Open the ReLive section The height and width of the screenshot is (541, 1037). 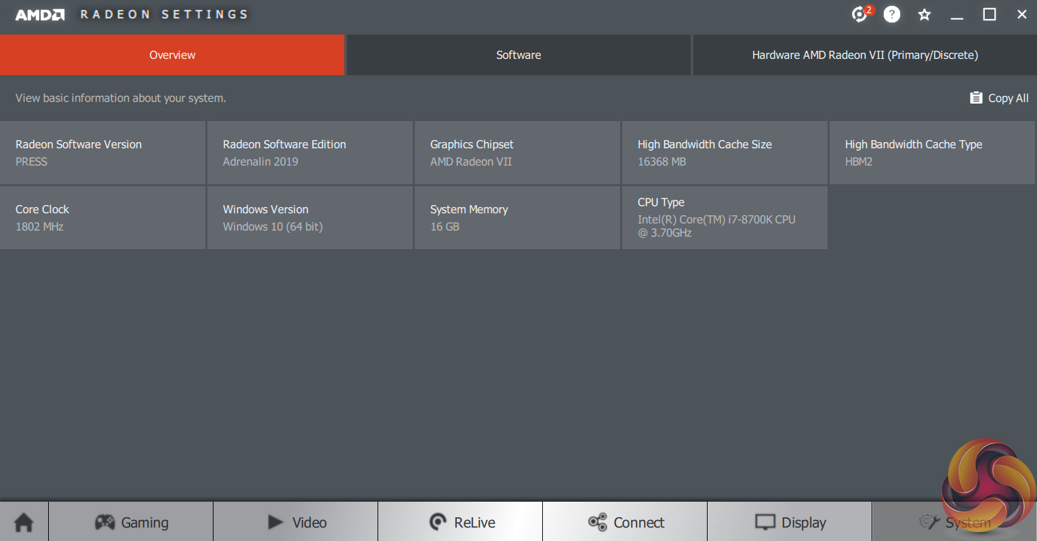pyautogui.click(x=460, y=522)
